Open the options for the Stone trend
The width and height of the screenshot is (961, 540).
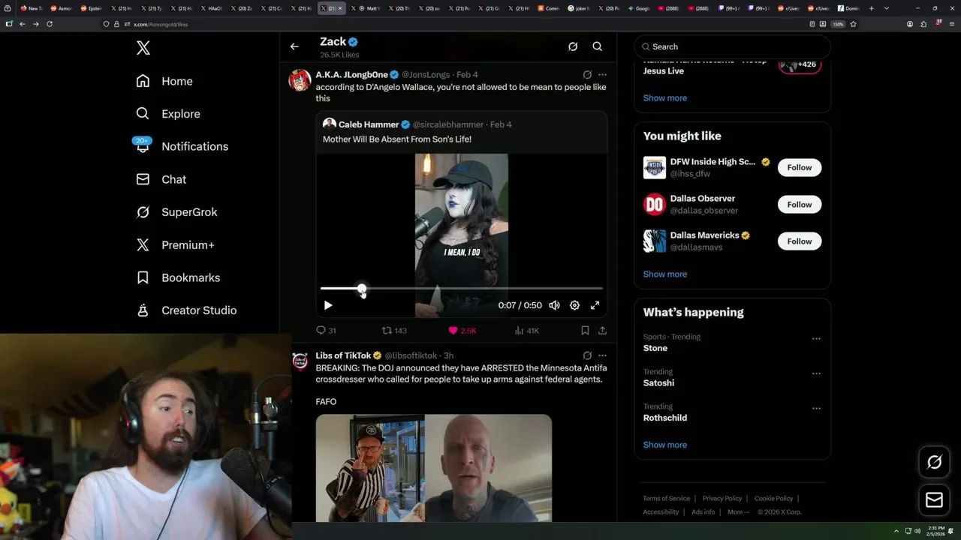[x=816, y=339]
